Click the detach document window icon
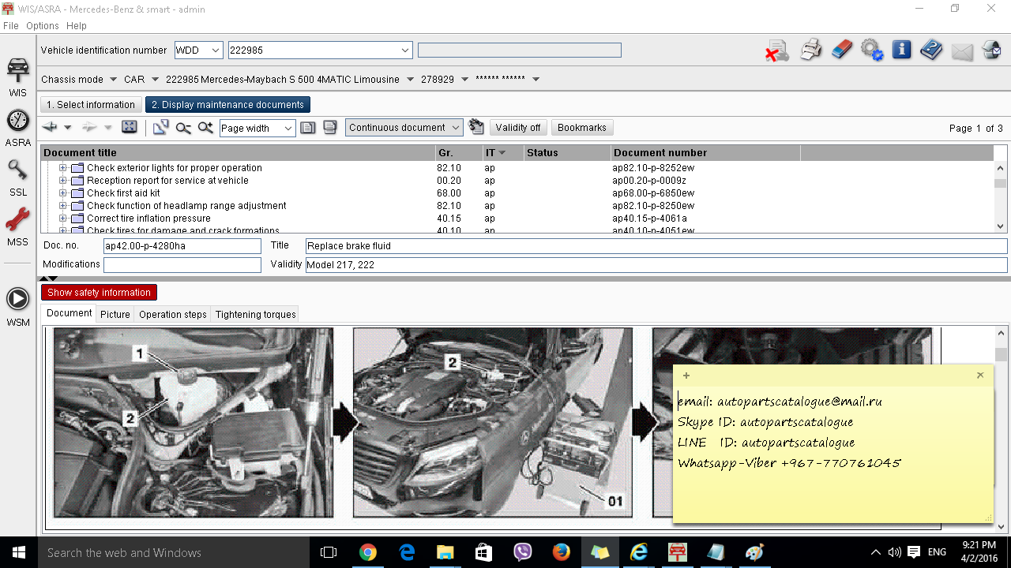The height and width of the screenshot is (568, 1011). tap(160, 127)
